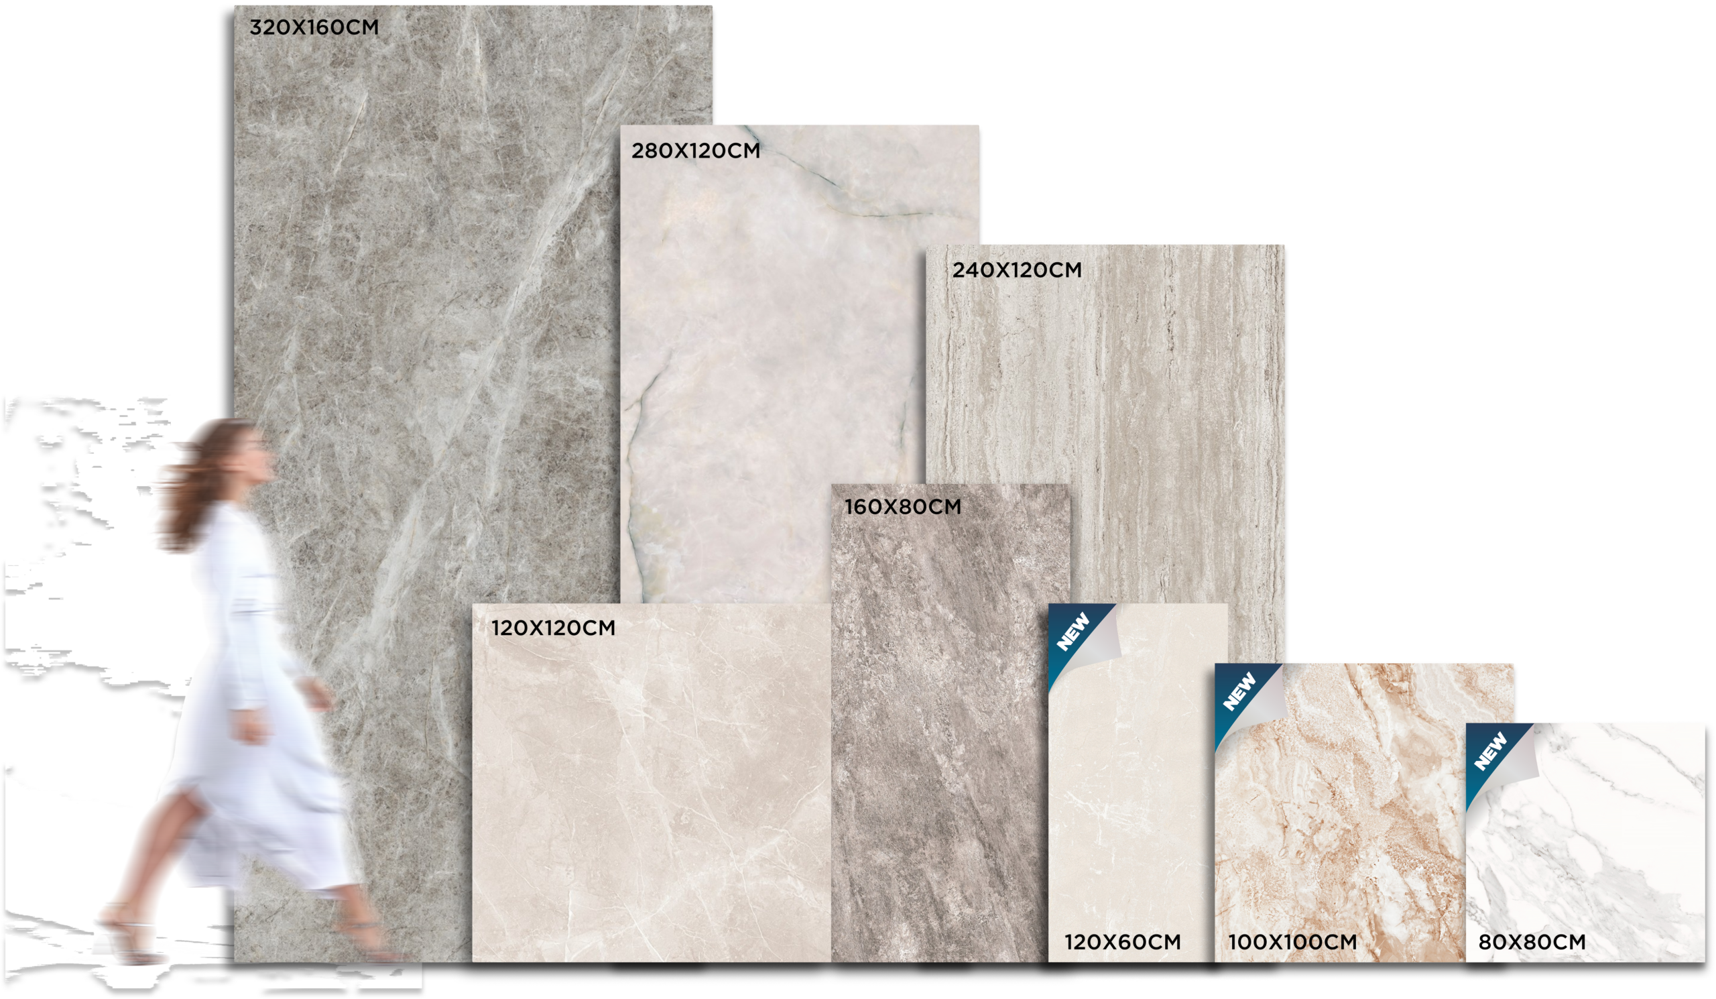
Task: Click the 280X120CM size label
Action: click(695, 150)
